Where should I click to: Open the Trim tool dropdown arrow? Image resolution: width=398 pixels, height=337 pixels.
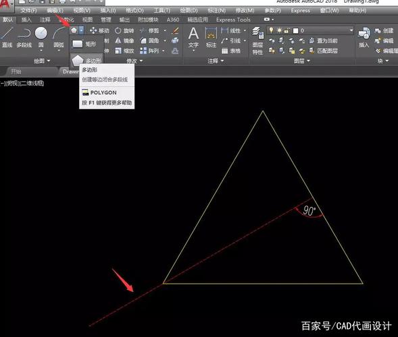click(165, 30)
